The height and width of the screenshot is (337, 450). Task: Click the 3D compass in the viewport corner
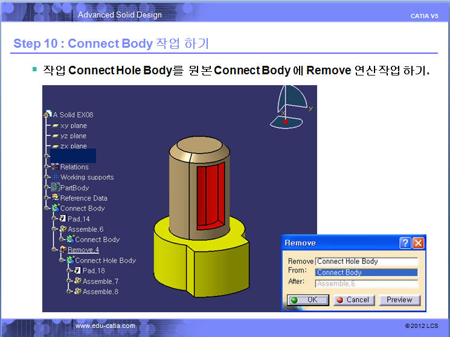click(291, 108)
